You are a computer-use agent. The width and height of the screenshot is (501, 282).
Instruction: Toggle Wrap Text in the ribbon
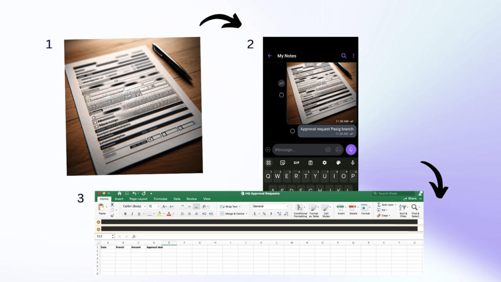[230, 207]
